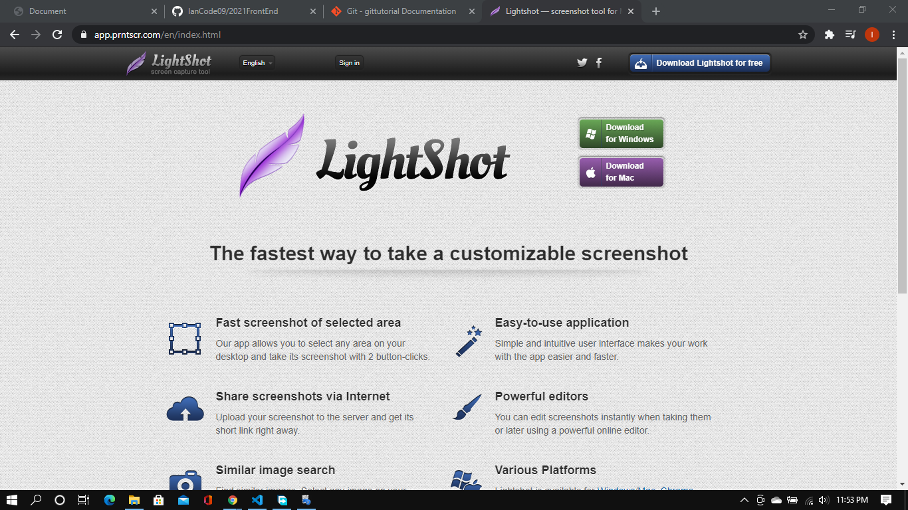Open the Mail app from the taskbar
This screenshot has height=510, width=908.
pyautogui.click(x=183, y=500)
